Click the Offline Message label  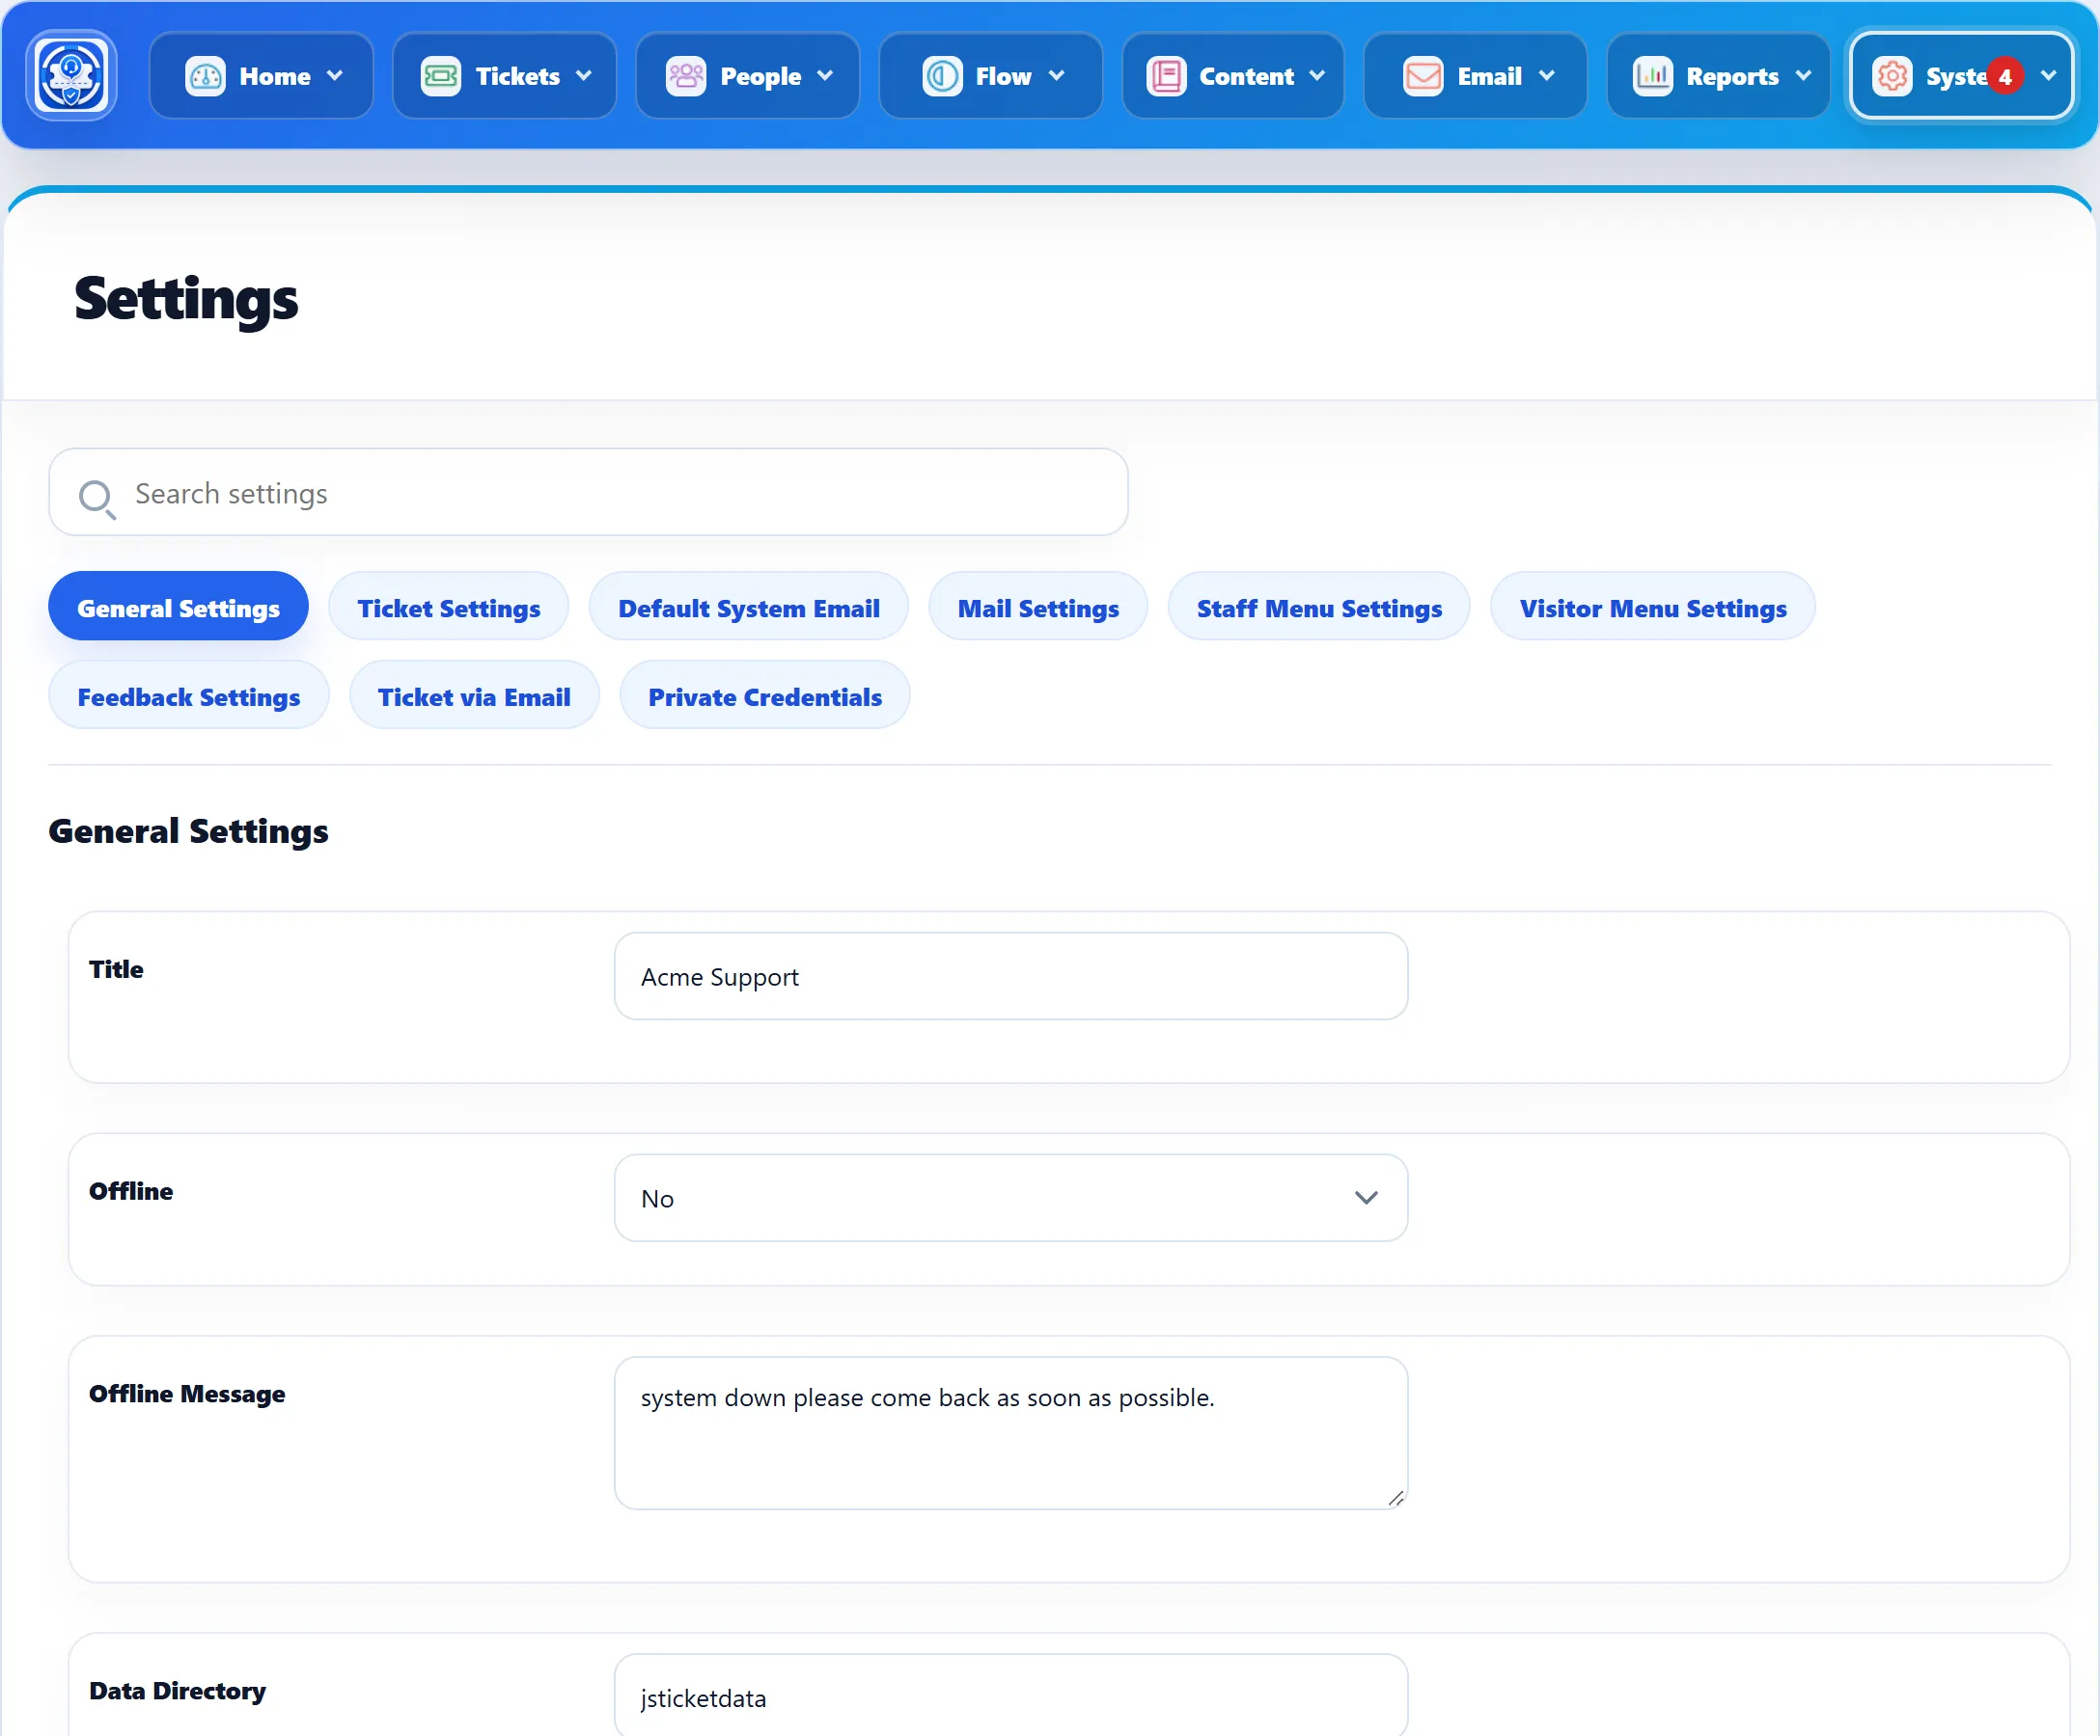[187, 1394]
